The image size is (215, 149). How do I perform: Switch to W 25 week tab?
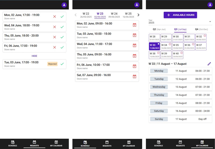coord(128,15)
